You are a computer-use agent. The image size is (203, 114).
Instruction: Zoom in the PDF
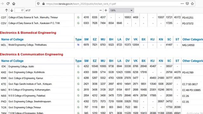click(x=106, y=10)
